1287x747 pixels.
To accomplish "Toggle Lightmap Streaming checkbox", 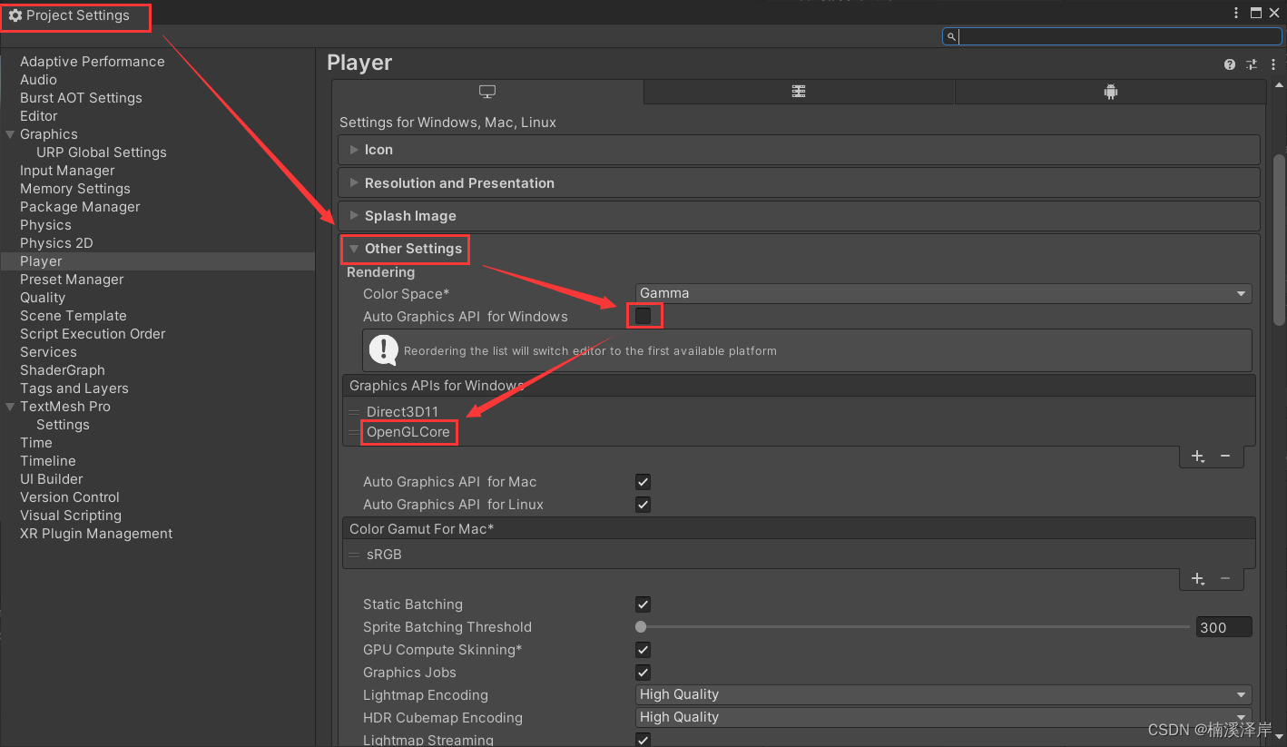I will (643, 740).
